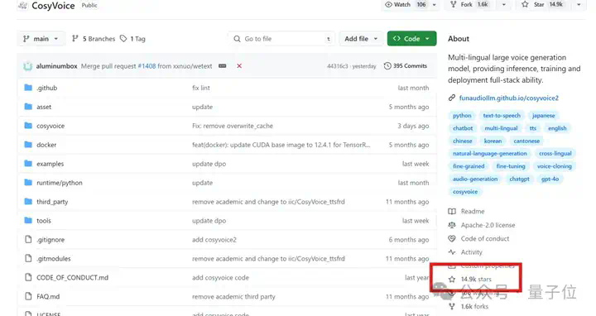Viewport: 596px width, 316px height.
Task: Click the commit history clock icon
Action: [387, 65]
